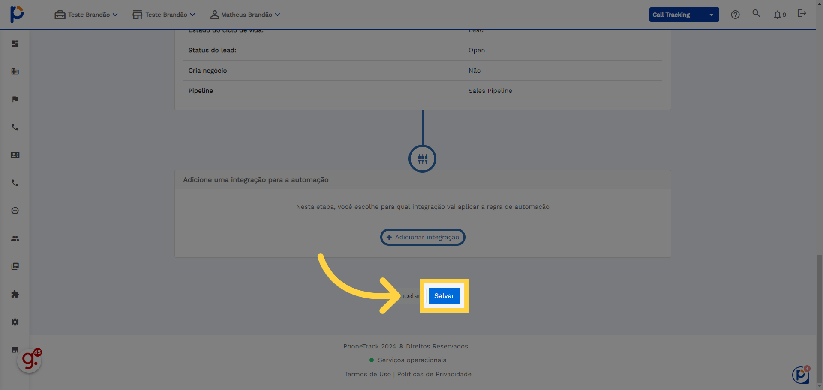Image resolution: width=823 pixels, height=390 pixels.
Task: Open the dashboard icon in sidebar
Action: [15, 44]
